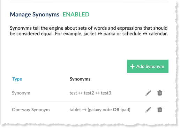Click the Synonyms column header

point(80,79)
